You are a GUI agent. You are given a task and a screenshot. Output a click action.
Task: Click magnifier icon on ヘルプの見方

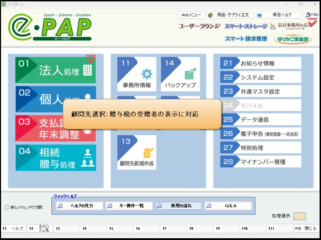[60, 206]
